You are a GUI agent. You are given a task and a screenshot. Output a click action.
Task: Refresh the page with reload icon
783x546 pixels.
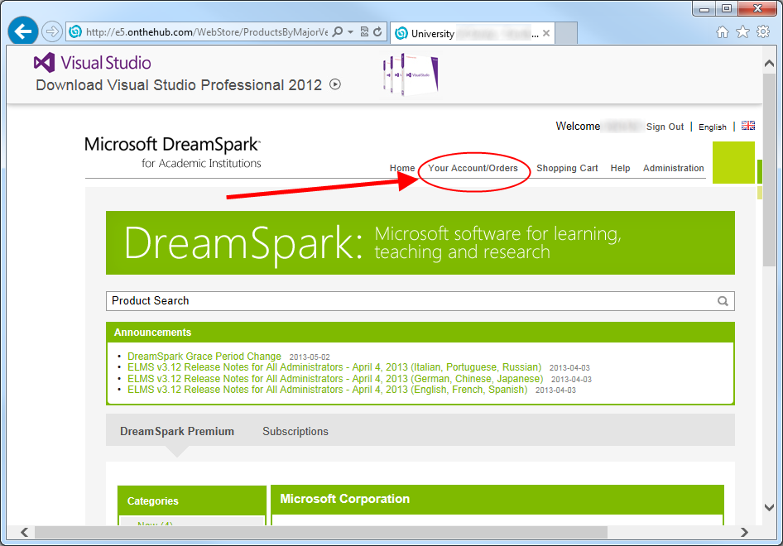pos(378,32)
